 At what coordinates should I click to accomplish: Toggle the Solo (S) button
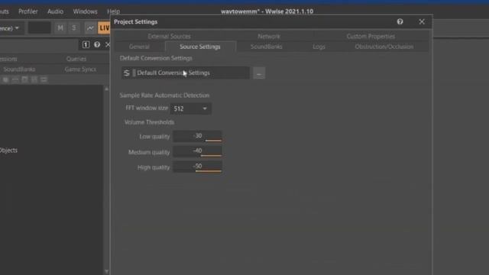tap(74, 27)
